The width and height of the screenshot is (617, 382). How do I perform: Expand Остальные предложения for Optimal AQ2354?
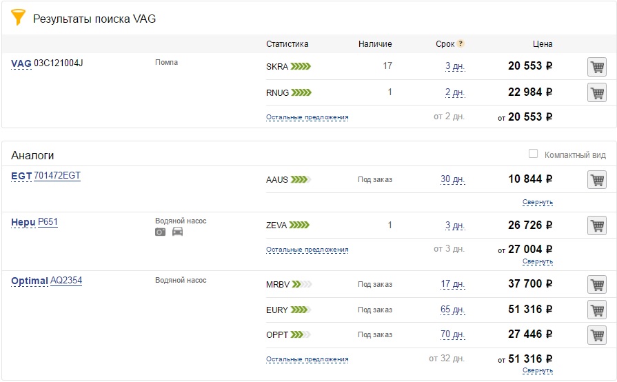pos(307,359)
